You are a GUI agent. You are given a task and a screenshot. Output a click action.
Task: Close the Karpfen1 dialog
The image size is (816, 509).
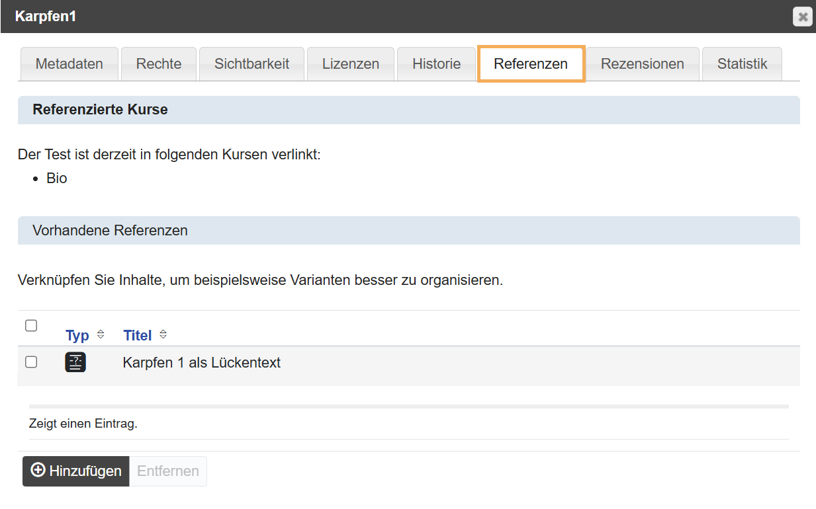[802, 17]
